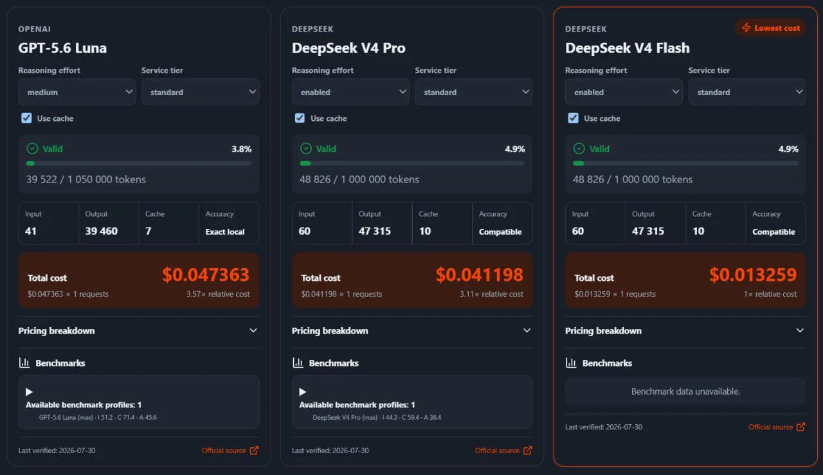Click DeepSeek V4 Flash model title
823x475 pixels.
tap(628, 48)
